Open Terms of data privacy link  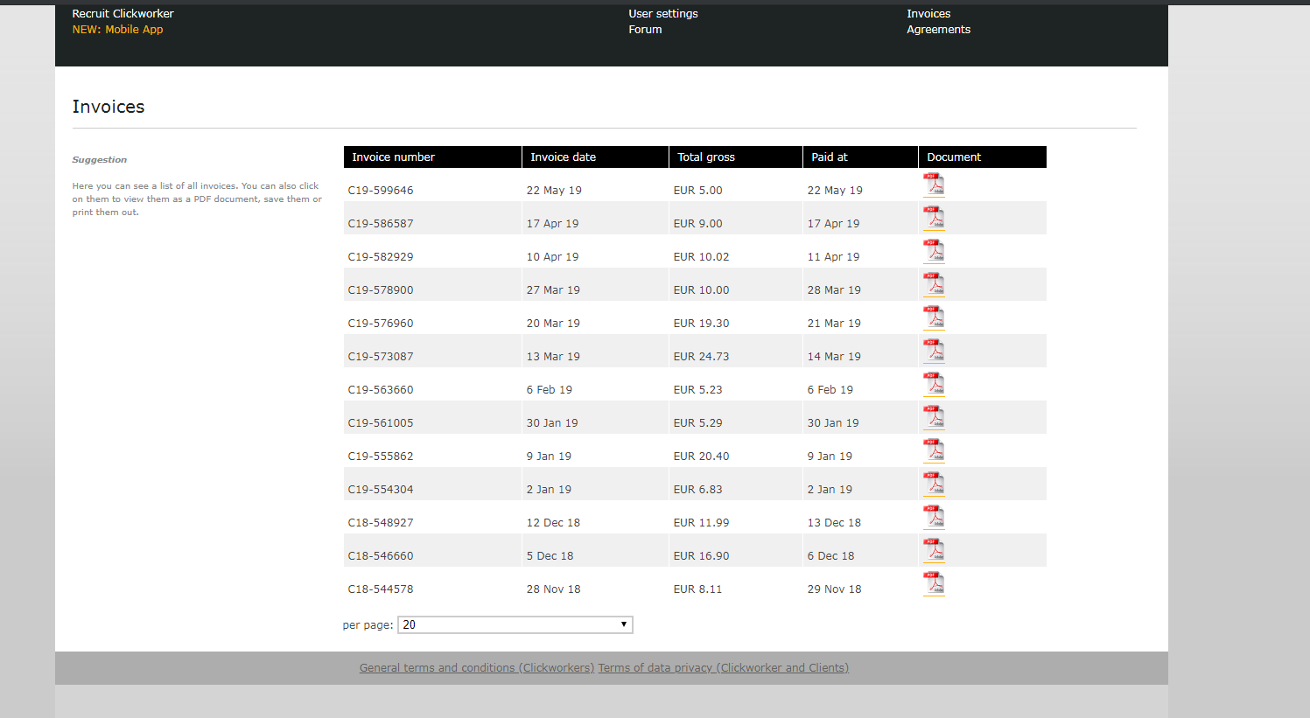(724, 667)
